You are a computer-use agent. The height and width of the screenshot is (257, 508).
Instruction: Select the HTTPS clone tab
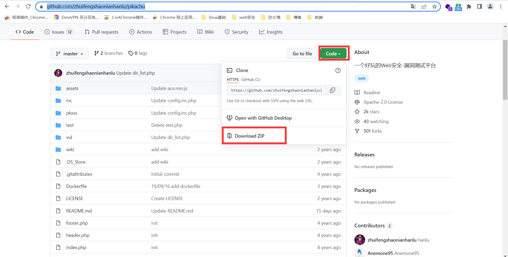pos(233,80)
